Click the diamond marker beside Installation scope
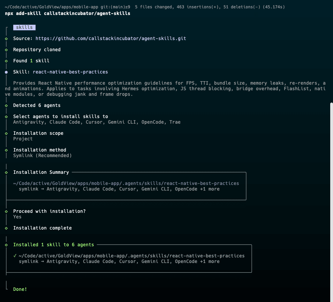Screen dimensions: 333x302 coord(6,133)
